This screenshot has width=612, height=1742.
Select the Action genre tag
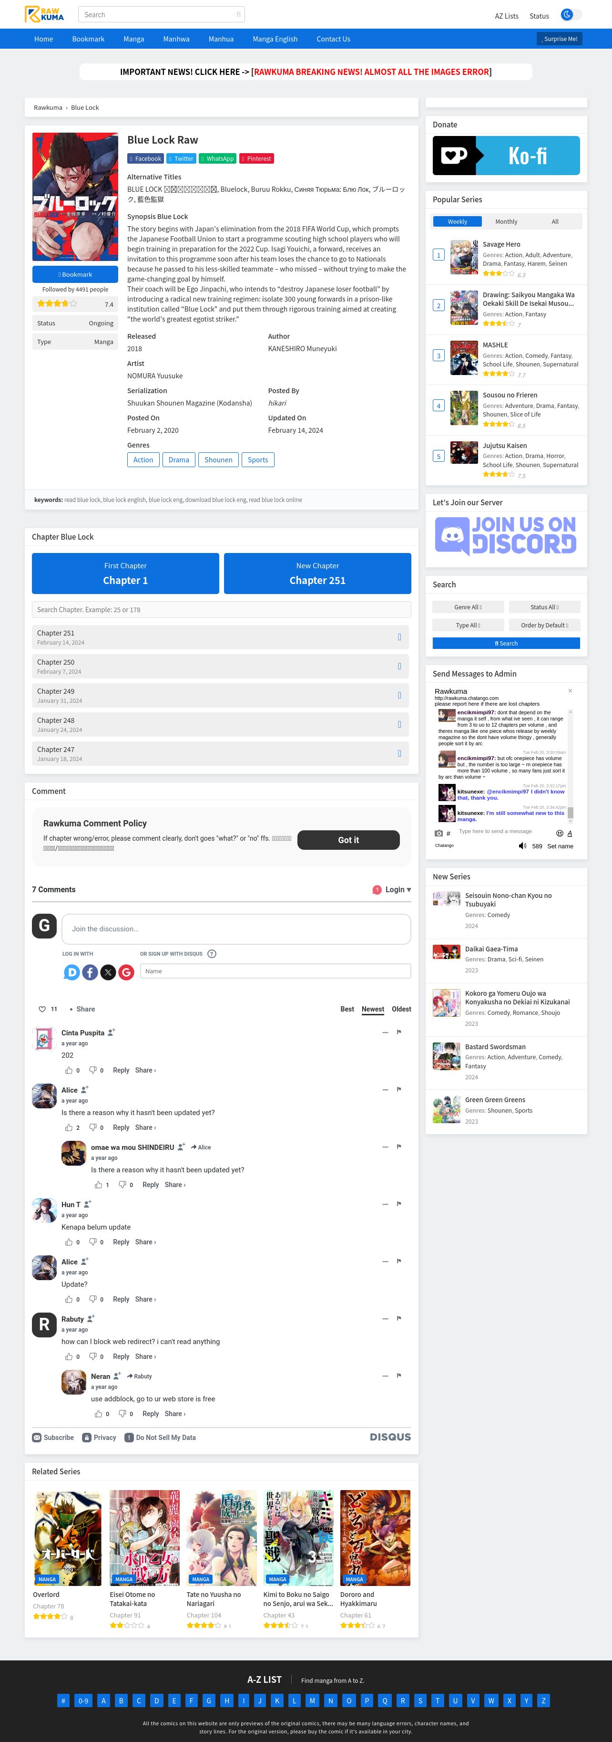143,460
